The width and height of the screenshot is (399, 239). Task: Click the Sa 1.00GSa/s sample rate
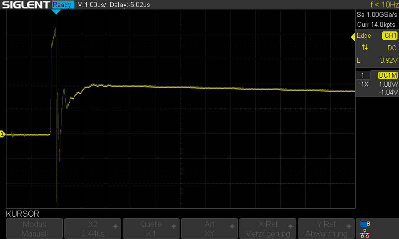click(377, 14)
